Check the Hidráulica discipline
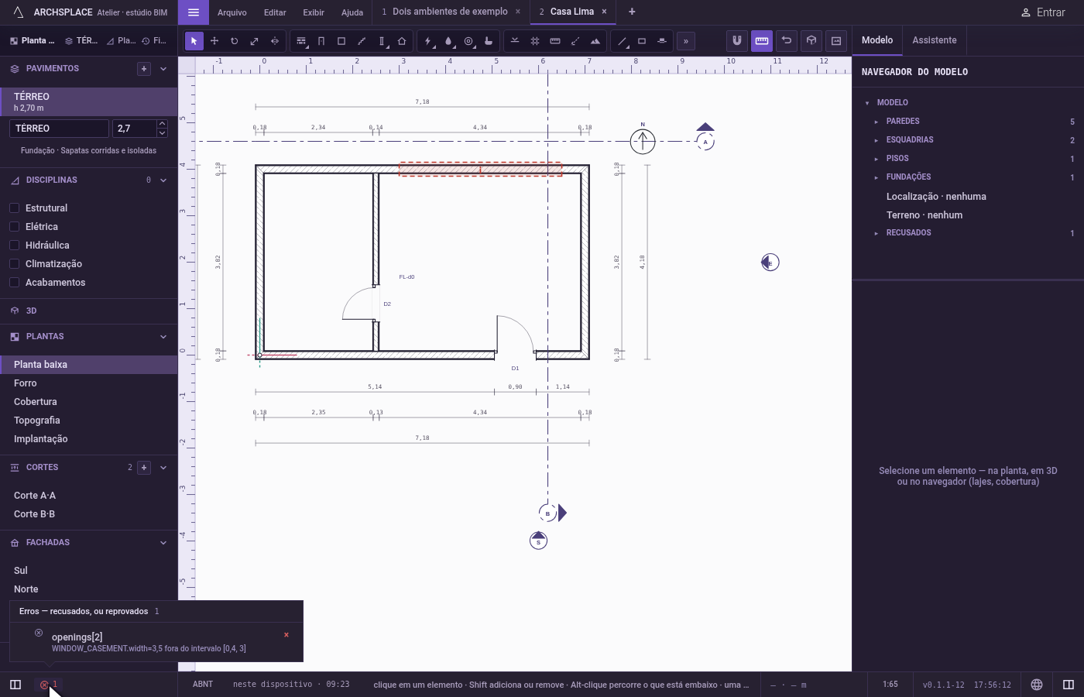The width and height of the screenshot is (1084, 697). pyautogui.click(x=14, y=245)
